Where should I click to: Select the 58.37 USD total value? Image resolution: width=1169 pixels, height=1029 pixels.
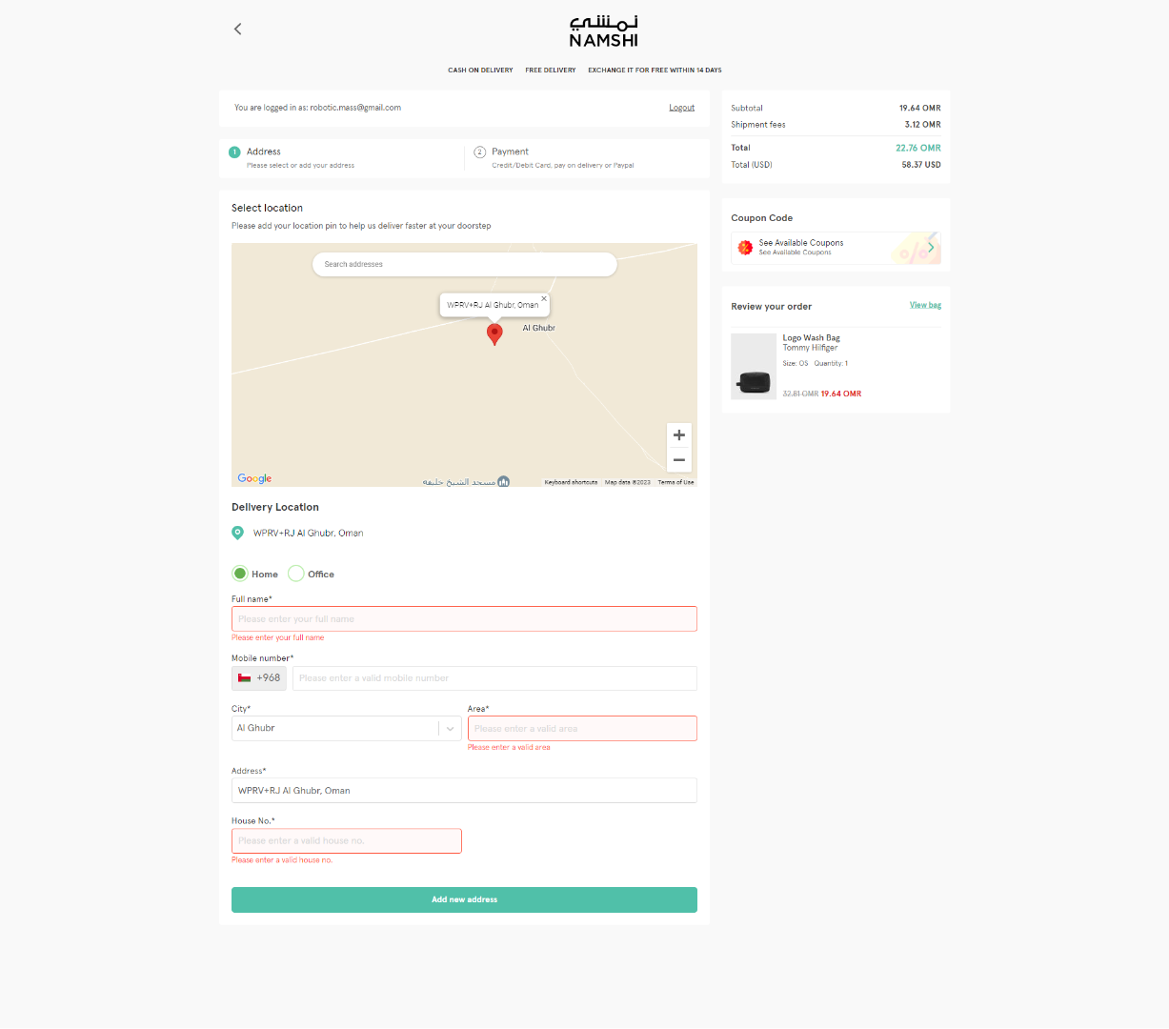921,165
